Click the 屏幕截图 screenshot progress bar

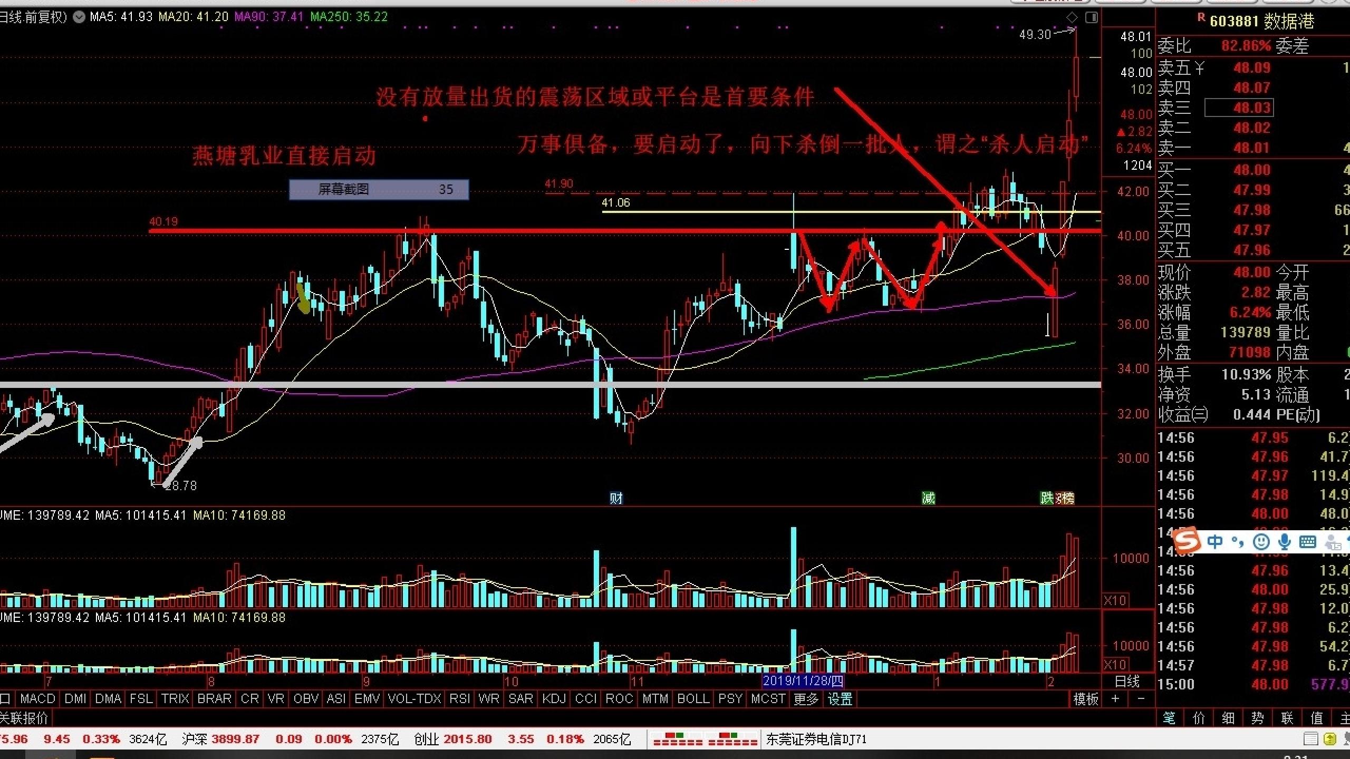(x=379, y=189)
